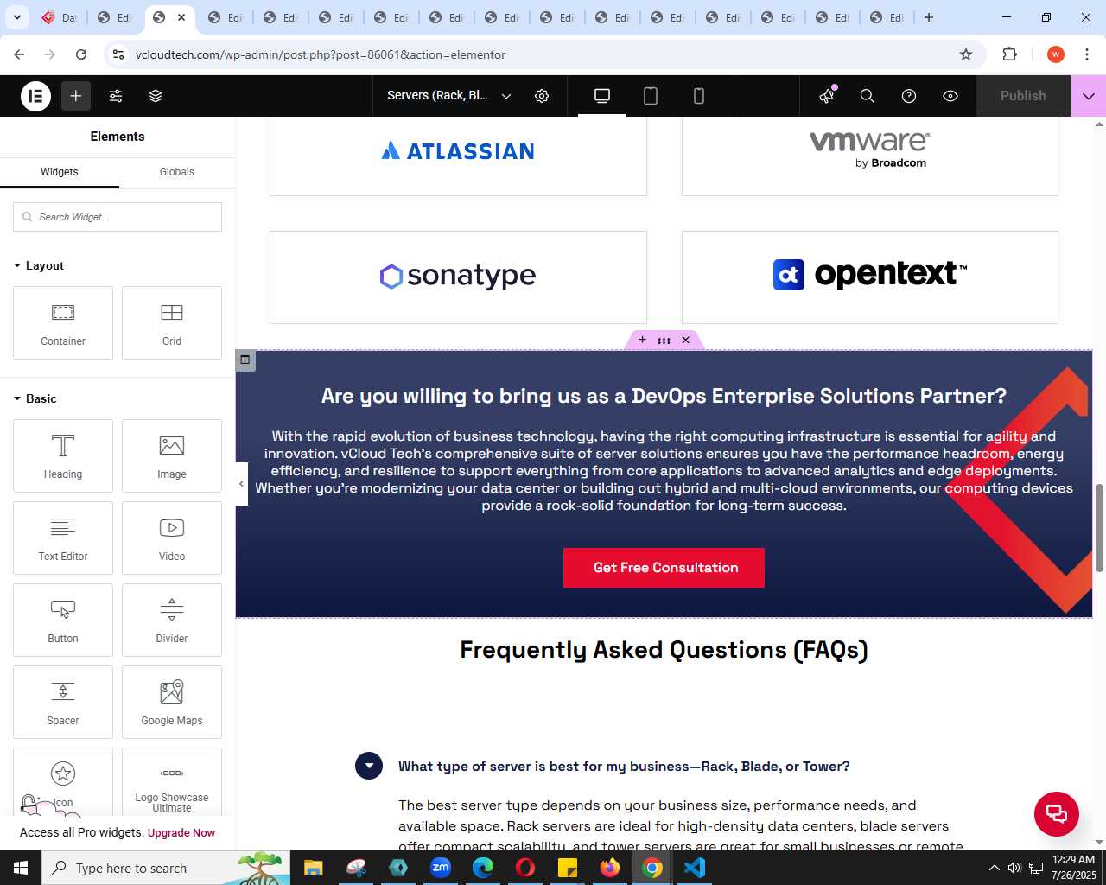This screenshot has width=1106, height=885.
Task: Click the container column edit handle
Action: [245, 360]
